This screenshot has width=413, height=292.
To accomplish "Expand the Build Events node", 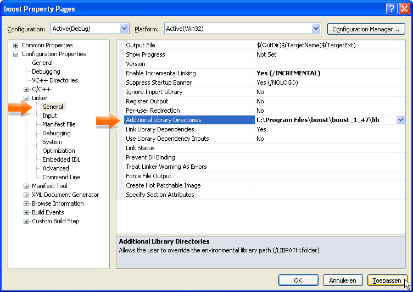I will point(26,212).
